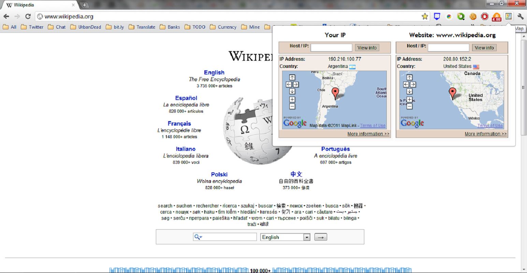Open Terms of Use on United States map
527x273 pixels.
(x=490, y=126)
